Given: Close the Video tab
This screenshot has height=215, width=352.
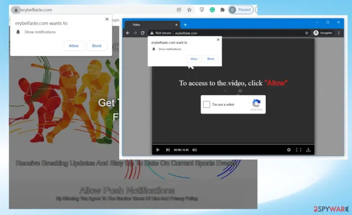Looking at the screenshot, I should [x=176, y=25].
